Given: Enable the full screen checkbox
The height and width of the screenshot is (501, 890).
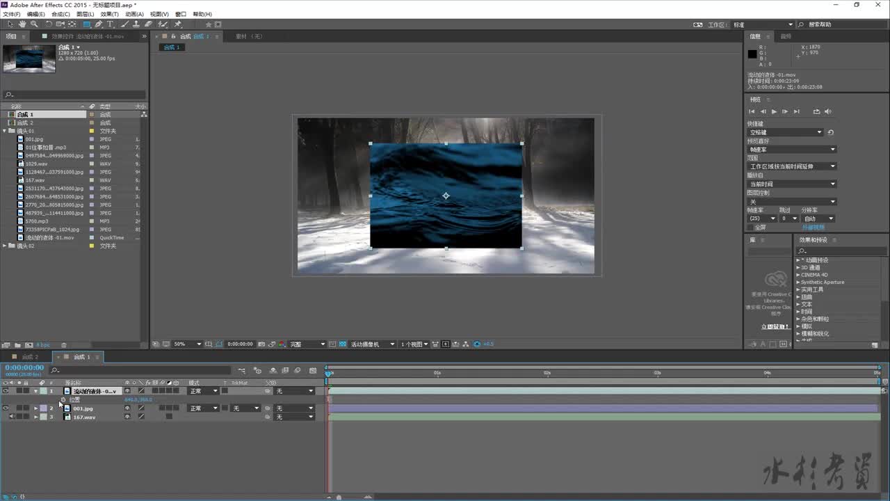Looking at the screenshot, I should click(x=750, y=227).
